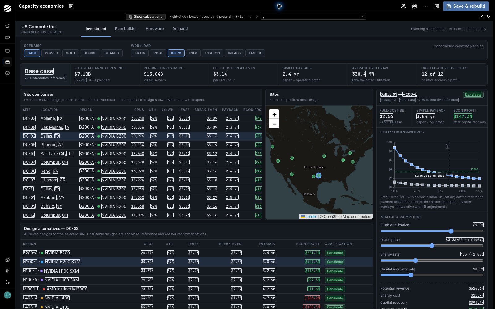The width and height of the screenshot is (495, 309).
Task: Click the pointer icon at toolbar right end
Action: 488,17
